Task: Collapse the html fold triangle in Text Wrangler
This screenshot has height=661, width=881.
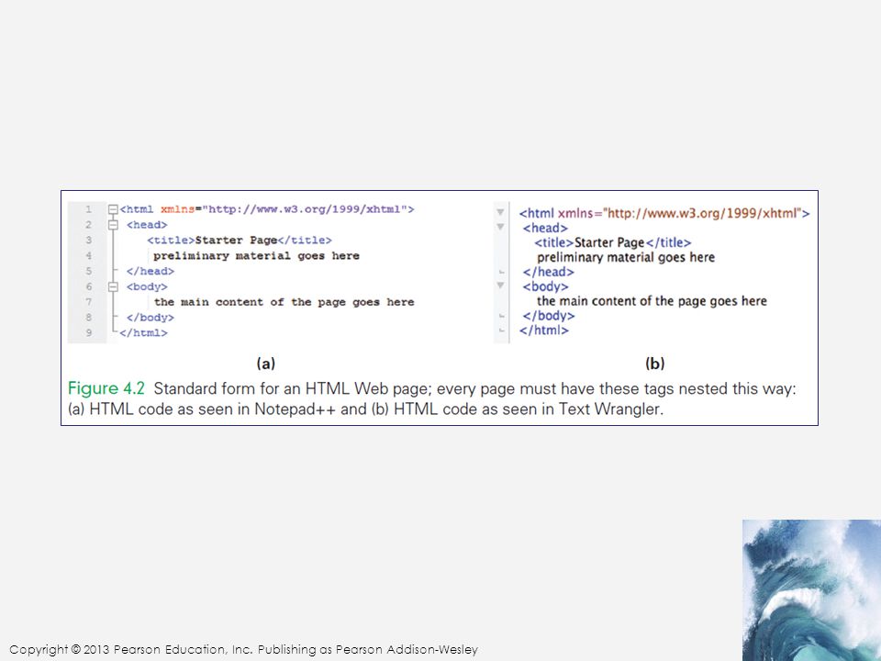Action: tap(500, 212)
